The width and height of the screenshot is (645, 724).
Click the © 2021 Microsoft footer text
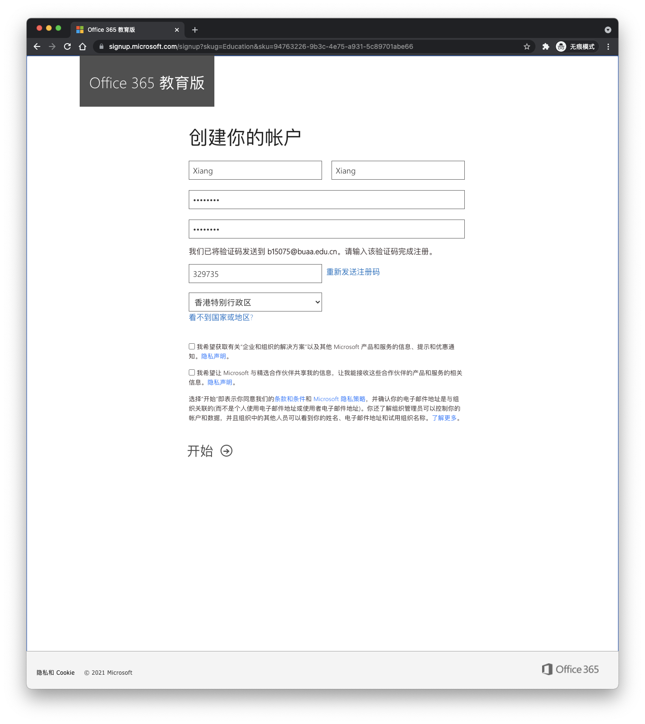click(108, 672)
